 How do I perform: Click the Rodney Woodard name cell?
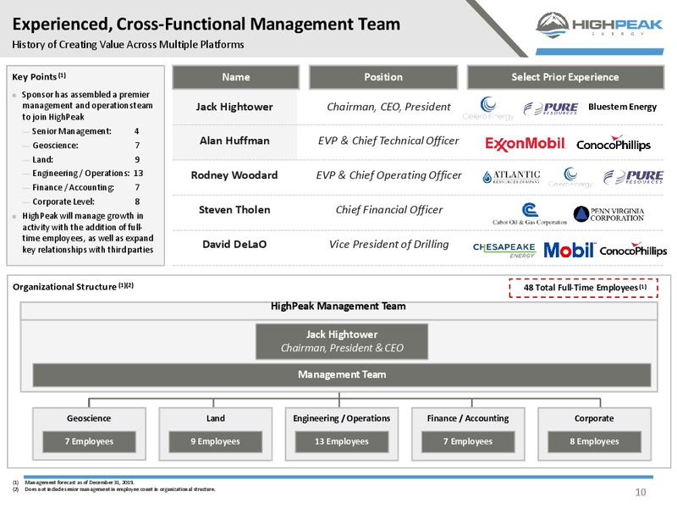click(x=234, y=175)
